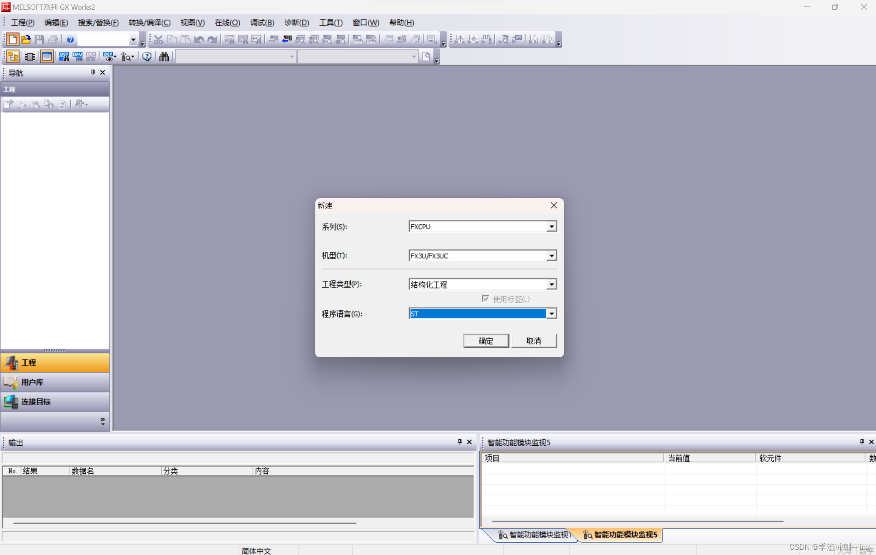Expand the ST program language dropdown
The image size is (876, 555).
point(551,313)
